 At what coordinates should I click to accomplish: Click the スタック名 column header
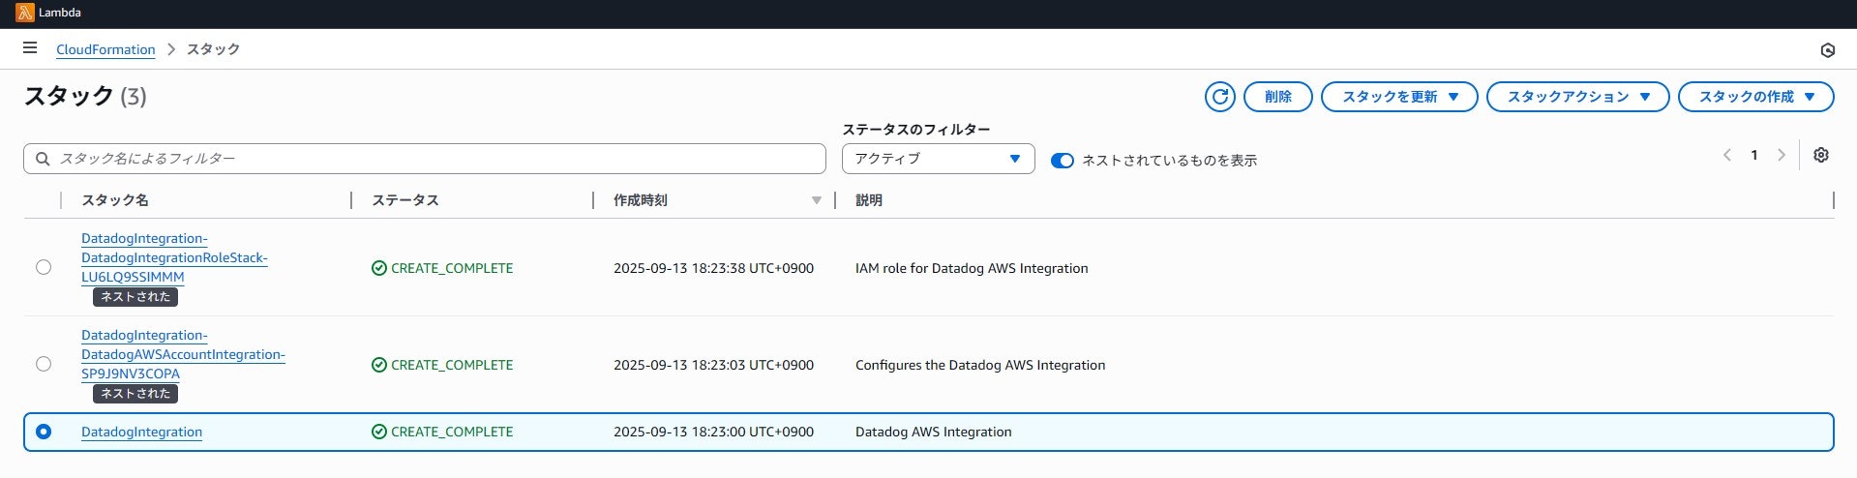[114, 200]
